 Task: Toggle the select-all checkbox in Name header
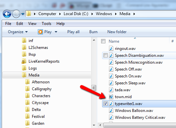(x=103, y=41)
